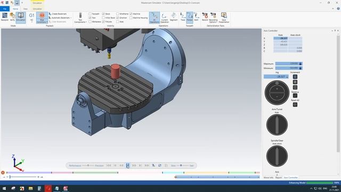Click the loop playback icon
The image size is (341, 192).
[160, 165]
